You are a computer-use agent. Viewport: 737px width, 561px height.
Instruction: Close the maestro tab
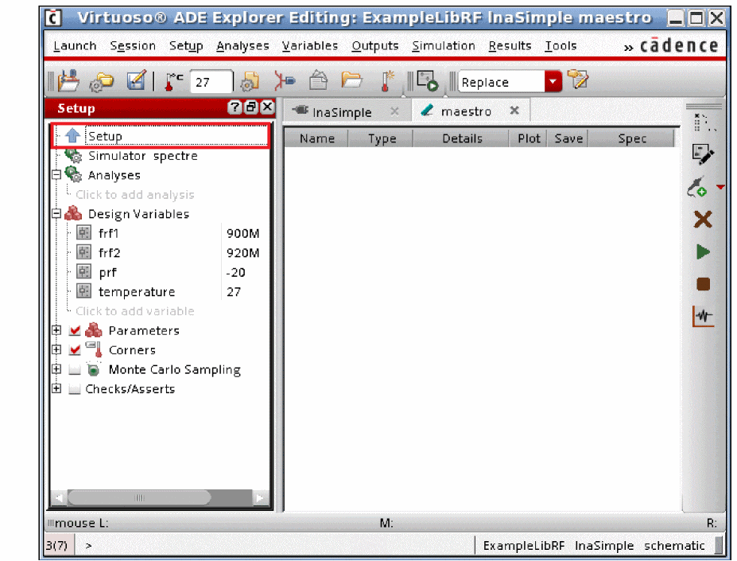[x=514, y=110]
